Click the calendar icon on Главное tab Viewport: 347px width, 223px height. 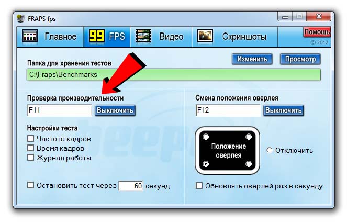click(30, 36)
